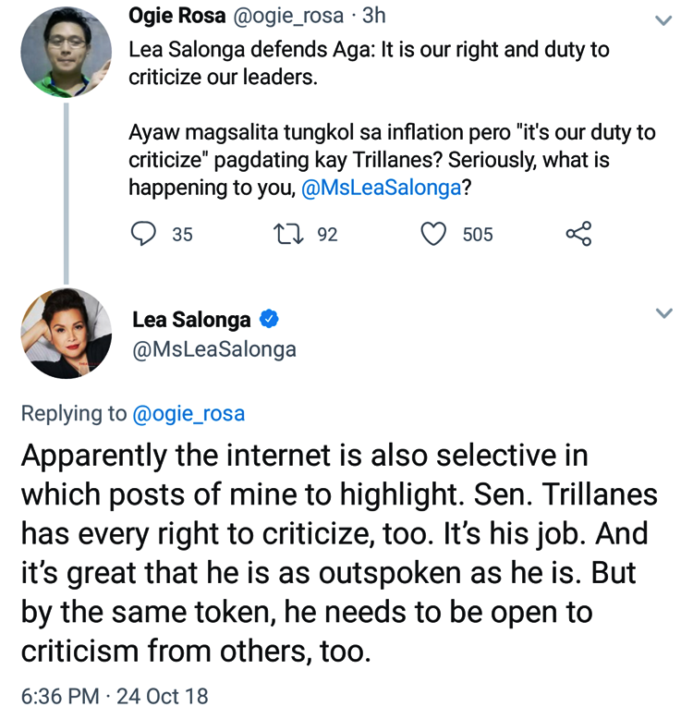Like Ogie Rosa's tweet with heart icon

[433, 234]
